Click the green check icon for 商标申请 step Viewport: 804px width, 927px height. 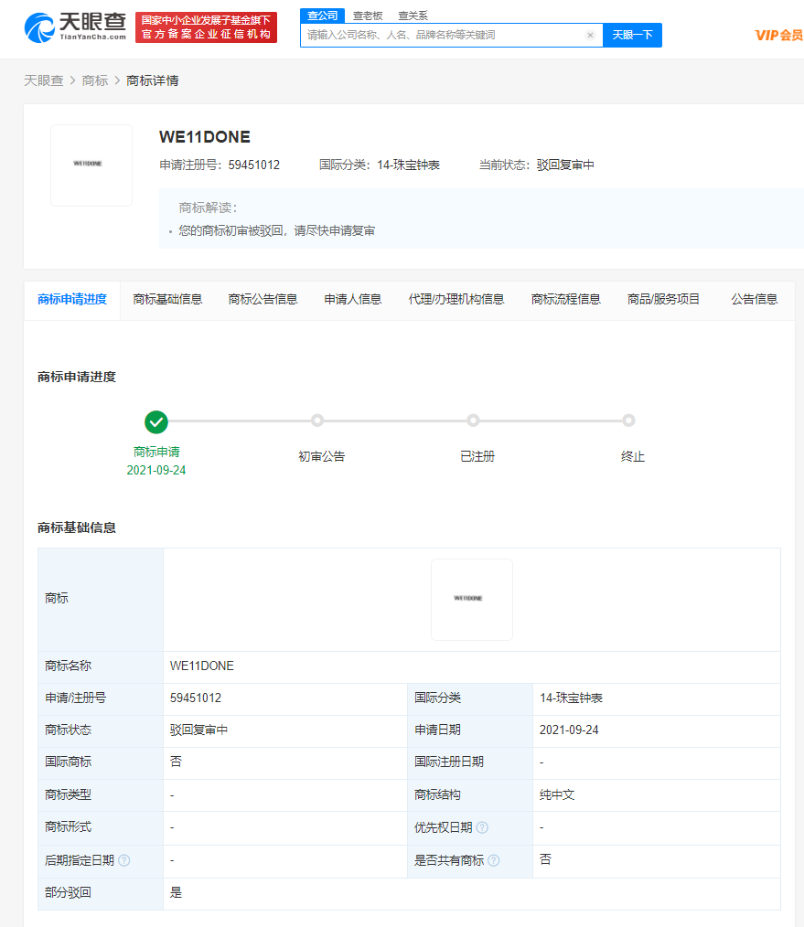[x=156, y=422]
